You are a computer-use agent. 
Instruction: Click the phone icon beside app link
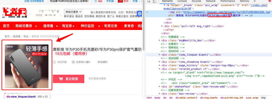(x=96, y=1)
